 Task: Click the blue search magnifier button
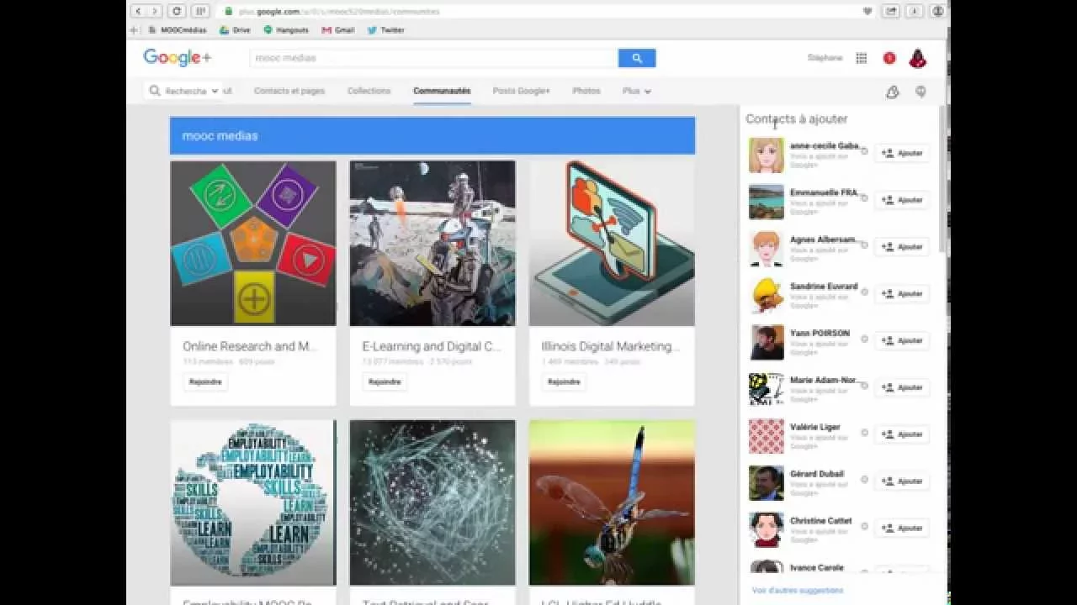coord(637,58)
